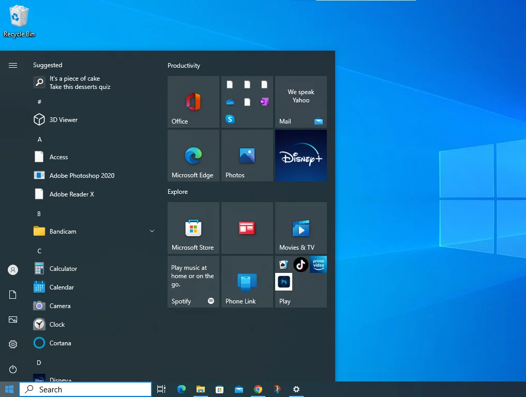Select the letter B section header
This screenshot has width=526, height=397.
click(x=39, y=214)
